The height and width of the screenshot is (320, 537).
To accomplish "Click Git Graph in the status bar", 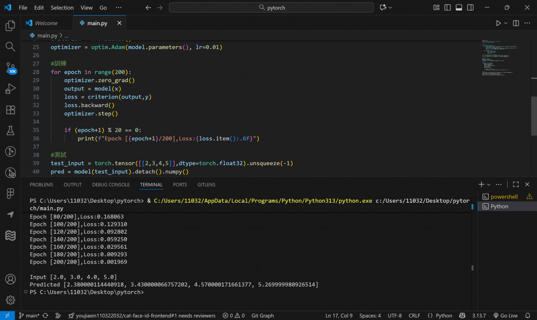I will 262,316.
